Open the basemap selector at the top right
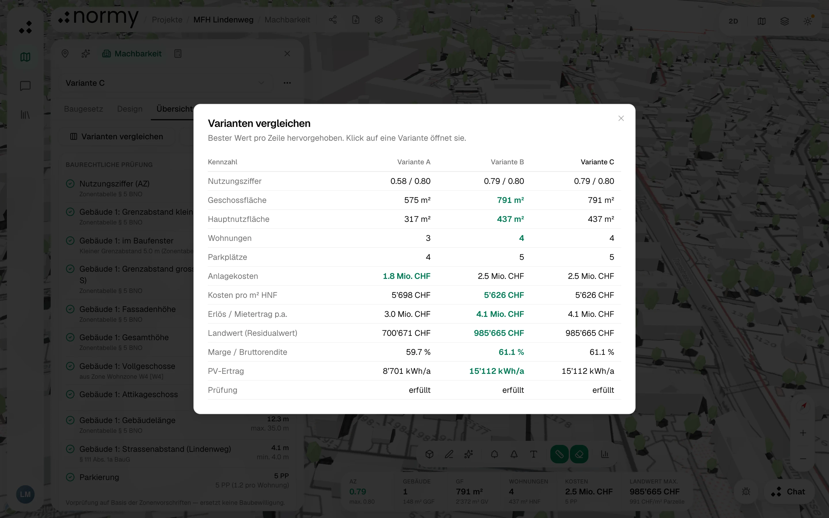The height and width of the screenshot is (518, 829). coord(762,21)
